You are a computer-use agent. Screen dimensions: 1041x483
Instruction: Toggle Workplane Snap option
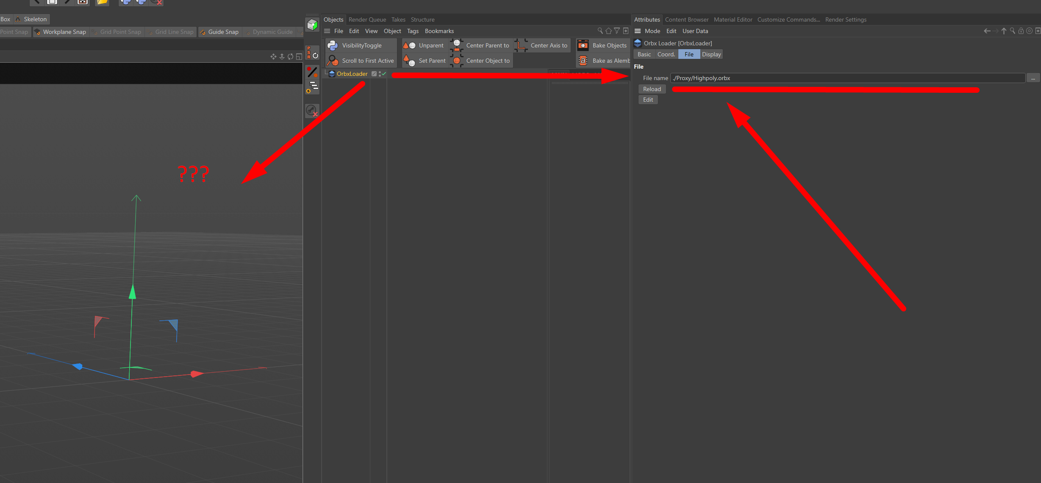tap(61, 32)
